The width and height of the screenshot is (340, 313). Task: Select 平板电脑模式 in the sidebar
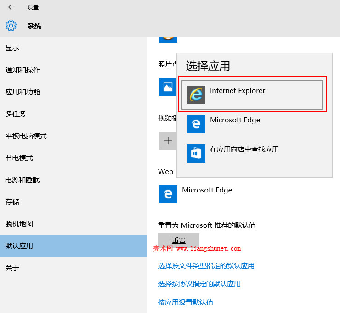click(x=74, y=136)
